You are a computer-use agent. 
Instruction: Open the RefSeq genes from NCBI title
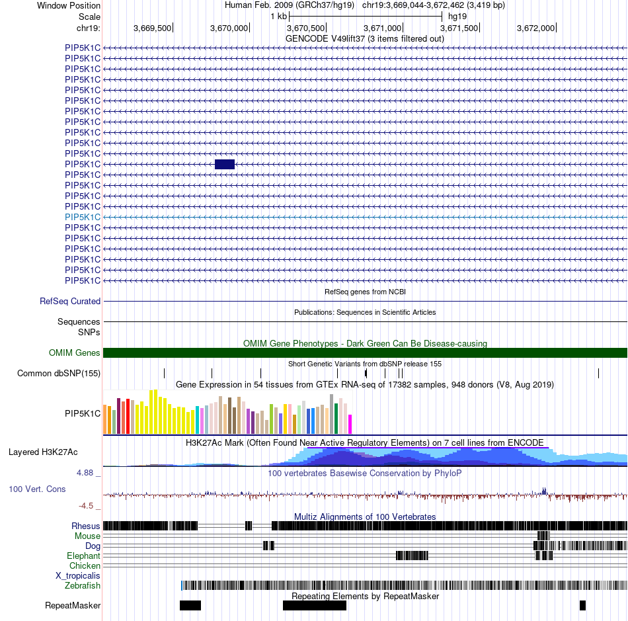pyautogui.click(x=365, y=292)
